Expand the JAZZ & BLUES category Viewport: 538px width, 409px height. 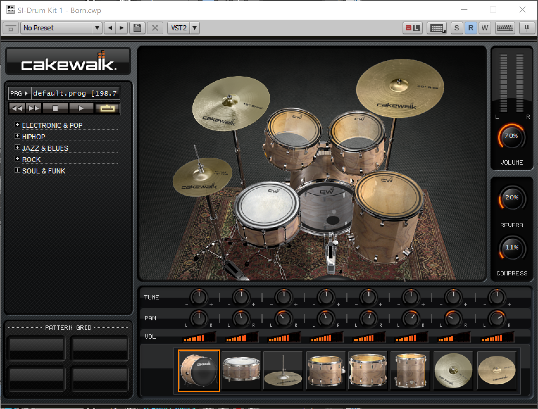(17, 148)
